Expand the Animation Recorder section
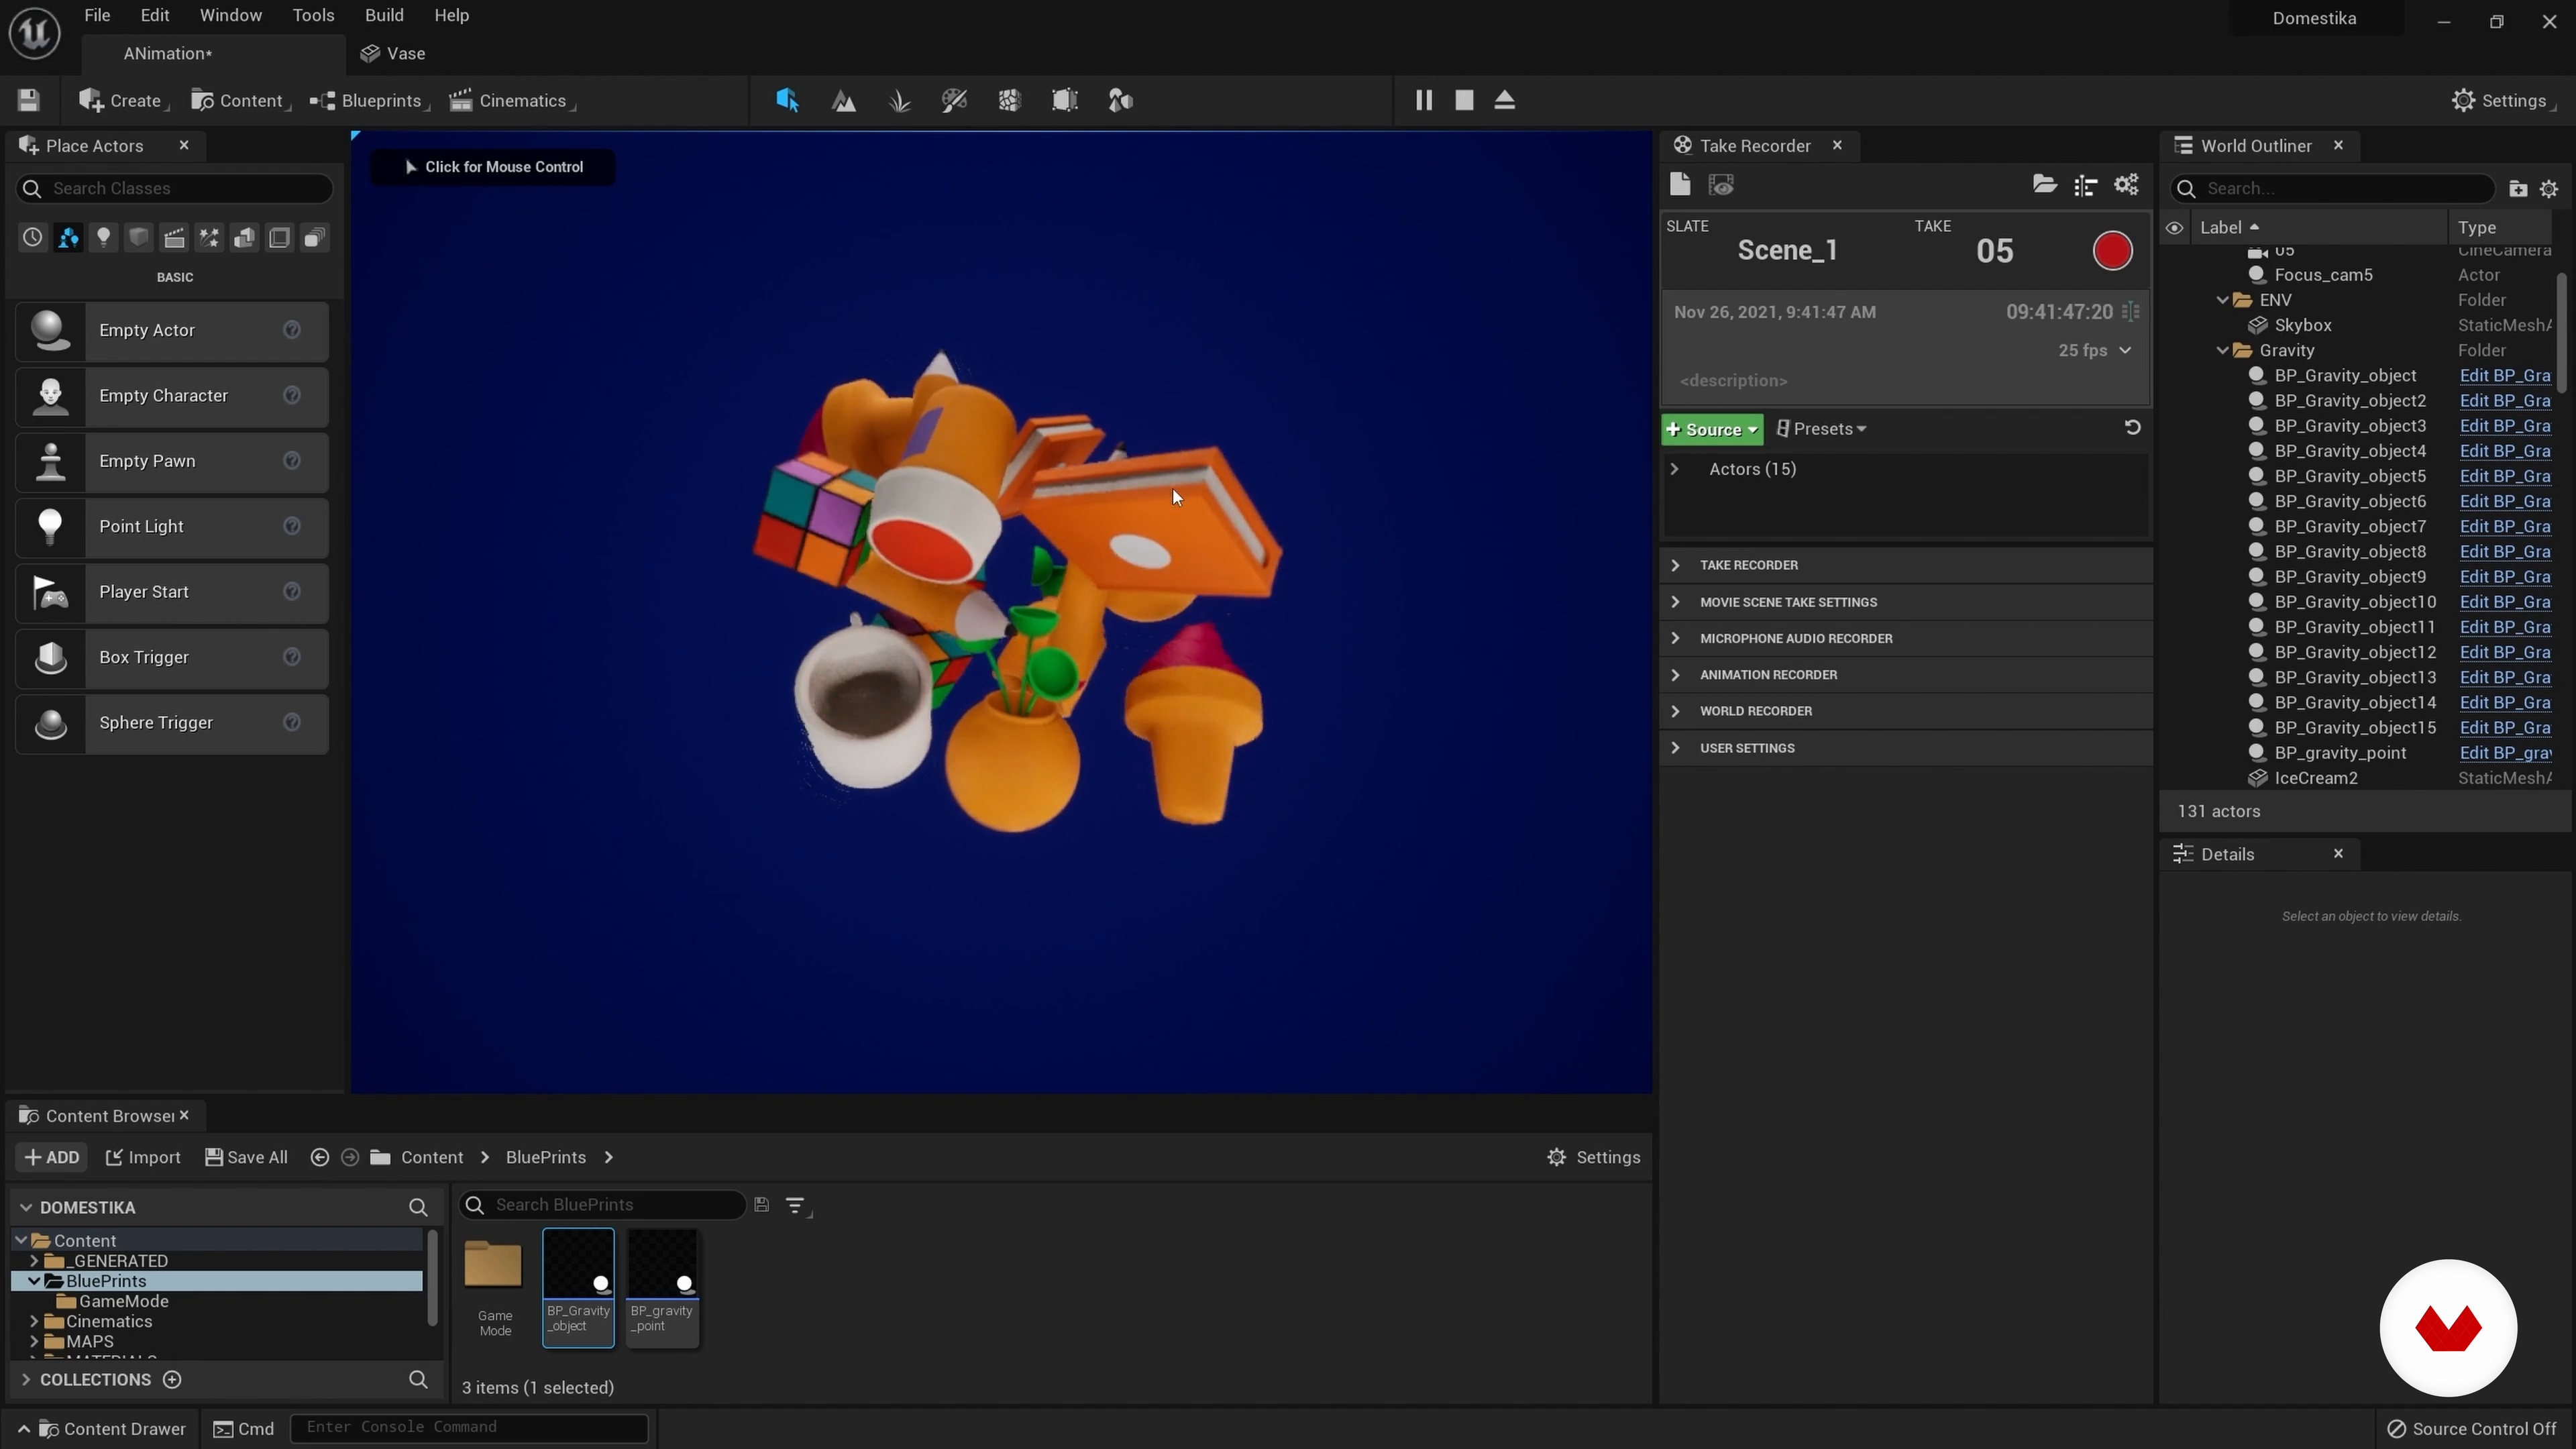This screenshot has width=2576, height=1449. (1675, 675)
